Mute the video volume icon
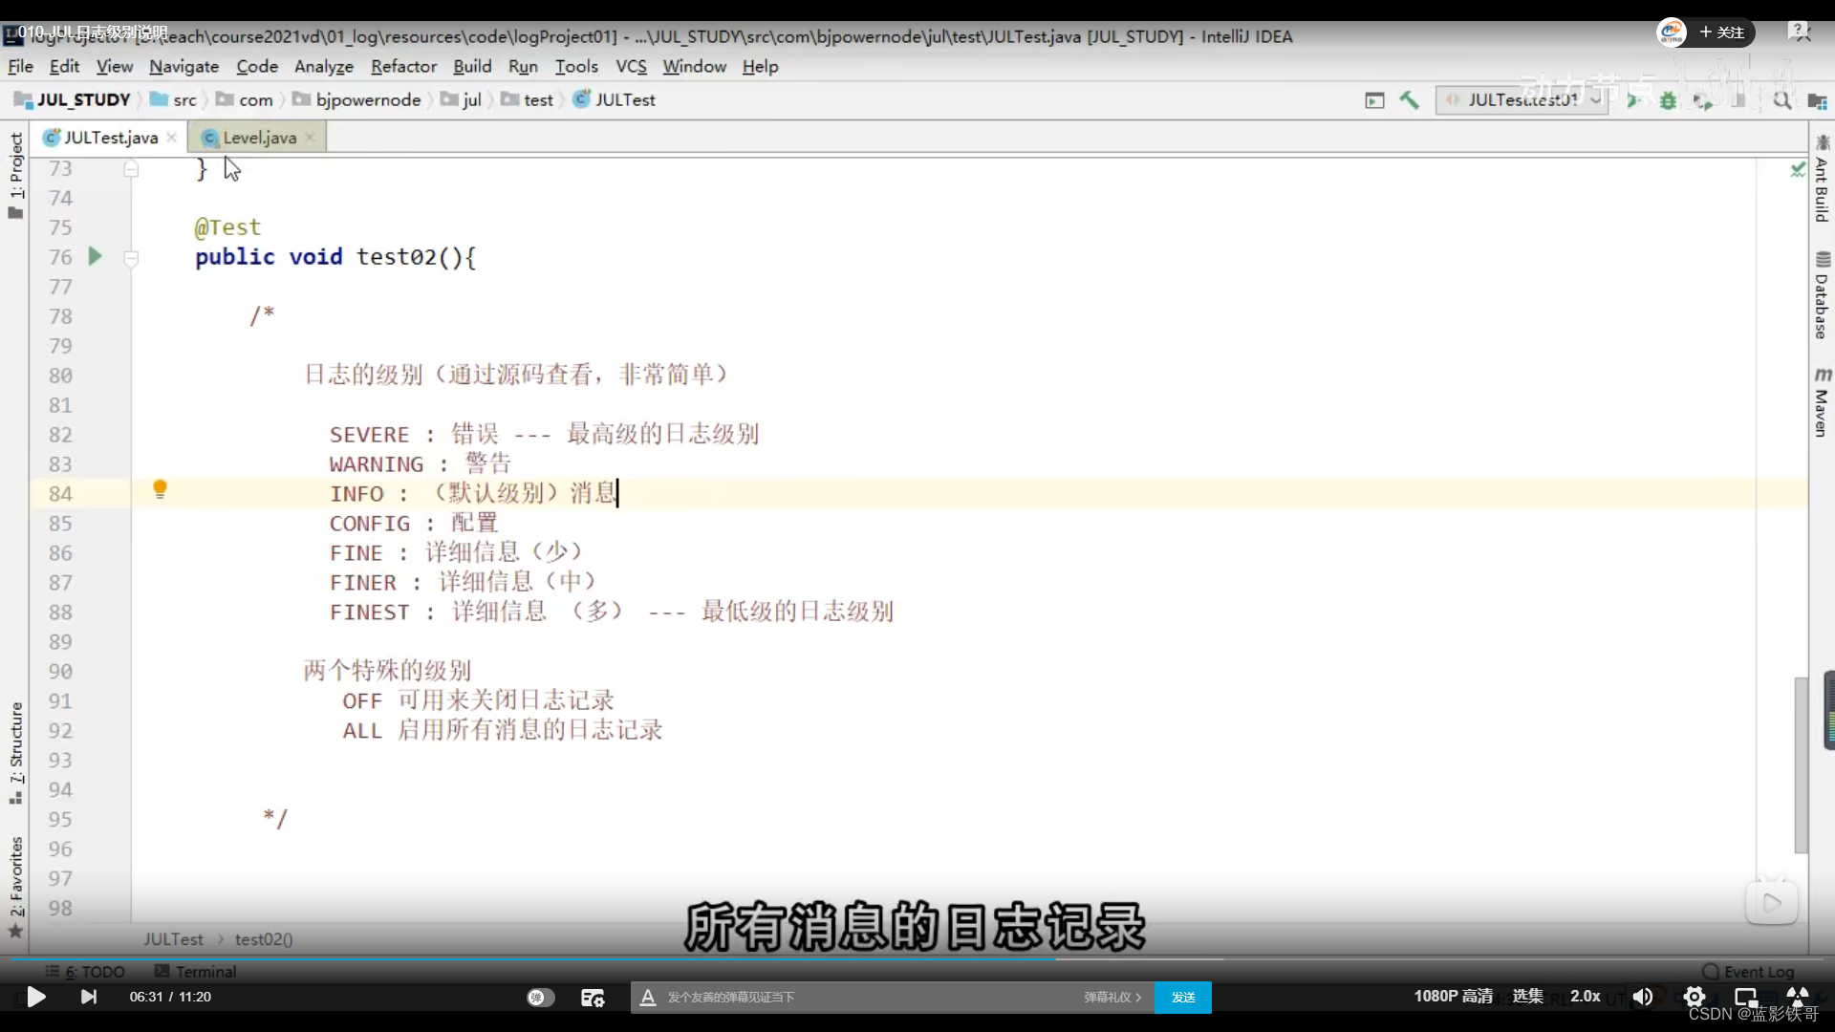The width and height of the screenshot is (1835, 1032). tap(1643, 997)
